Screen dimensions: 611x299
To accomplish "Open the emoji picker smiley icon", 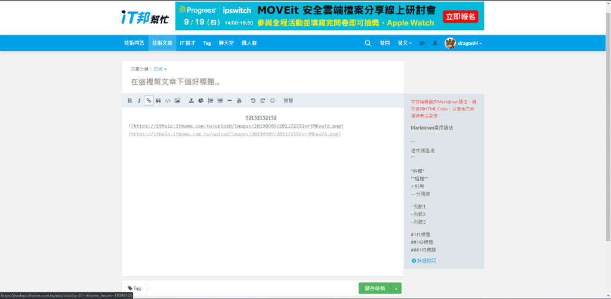I will (x=272, y=101).
